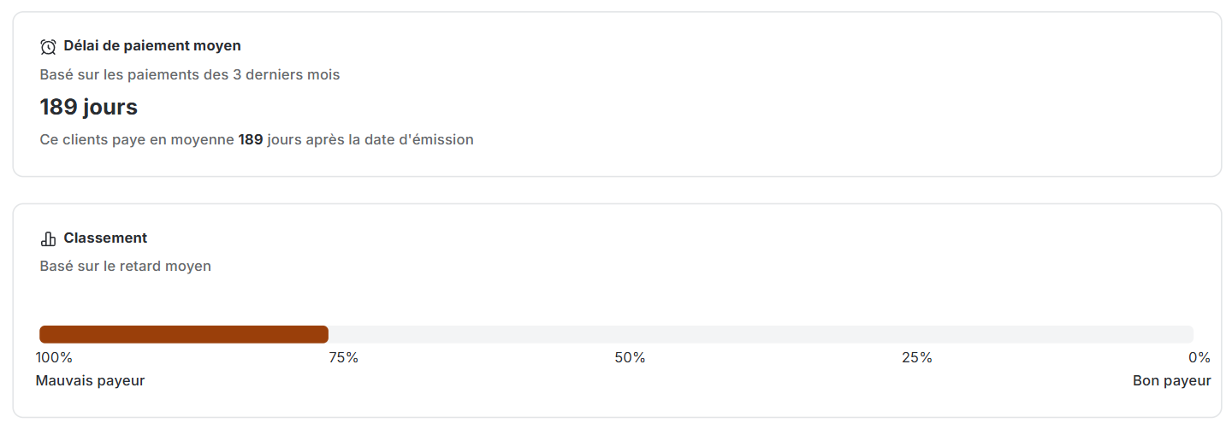Screen dimensions: 1232x429
Task: Click the 75% scale label
Action: pyautogui.click(x=344, y=358)
